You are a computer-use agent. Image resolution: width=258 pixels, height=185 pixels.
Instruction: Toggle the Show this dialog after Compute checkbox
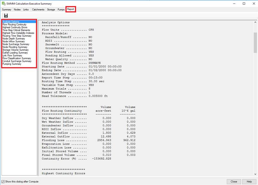[x=3, y=181]
